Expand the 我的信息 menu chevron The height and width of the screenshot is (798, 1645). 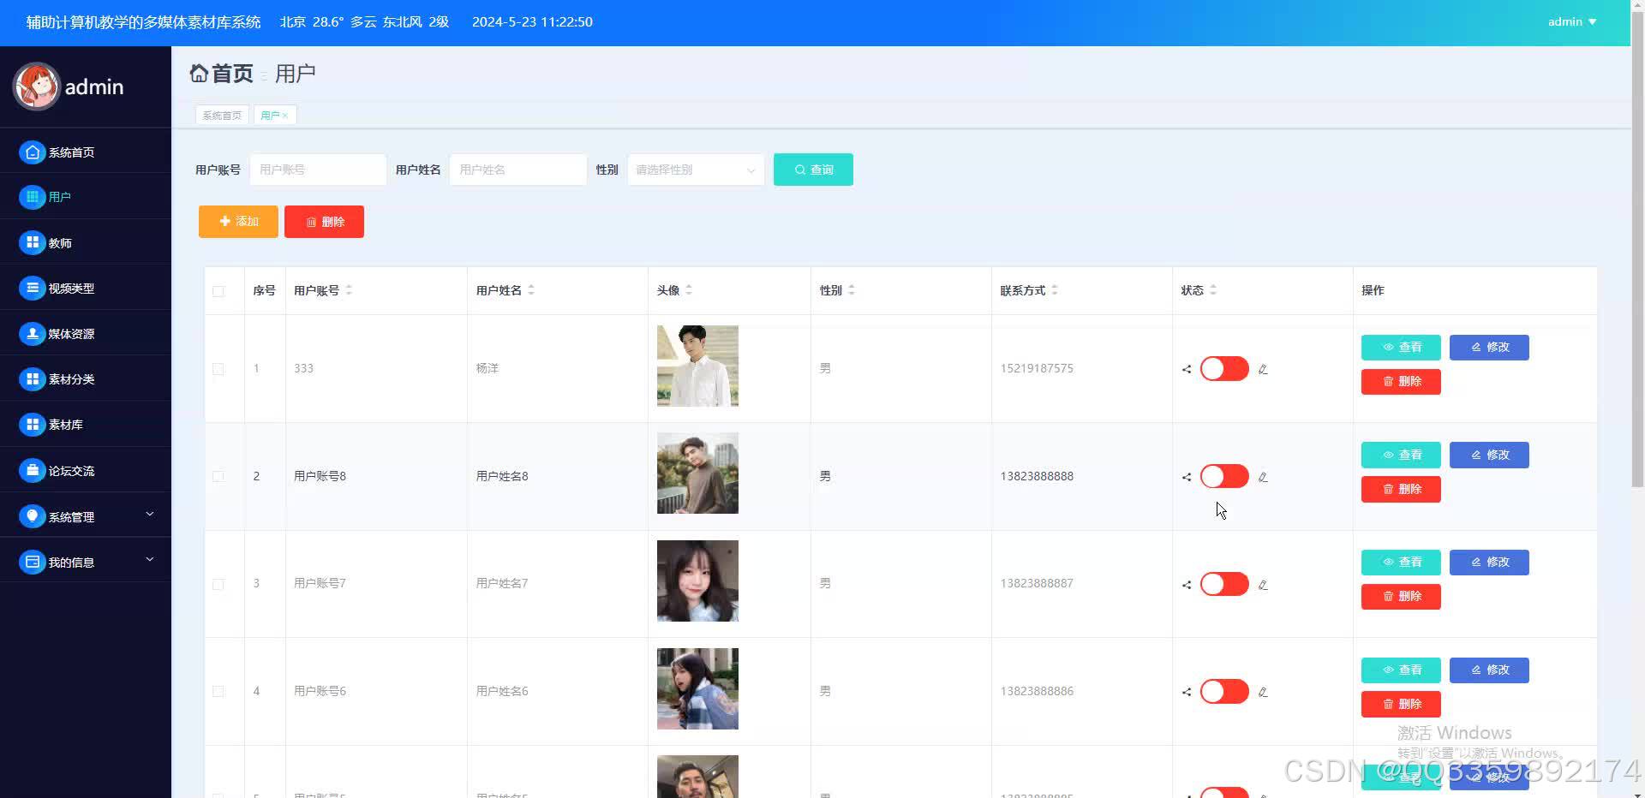pos(150,559)
